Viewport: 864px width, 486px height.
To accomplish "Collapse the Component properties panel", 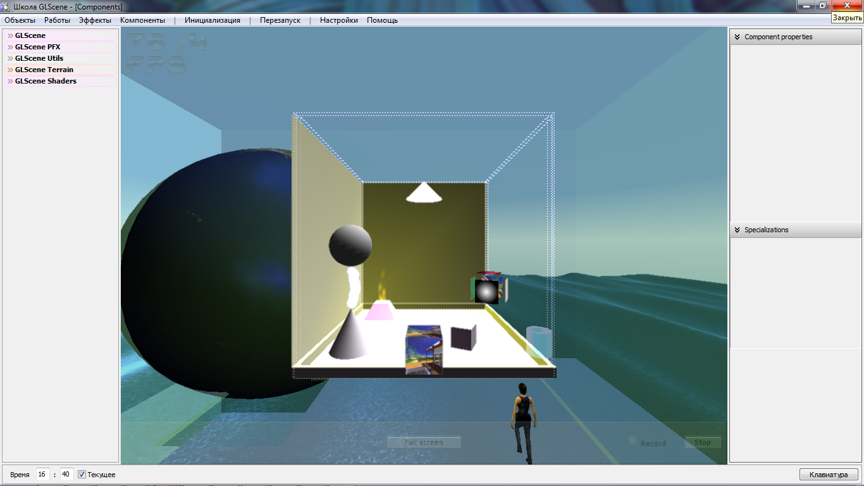I will [x=737, y=37].
